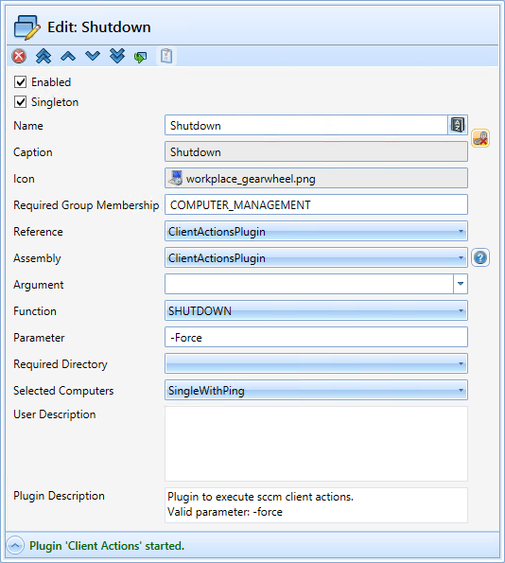Click the clipboard paste icon in toolbar
The width and height of the screenshot is (505, 563).
coord(166,56)
